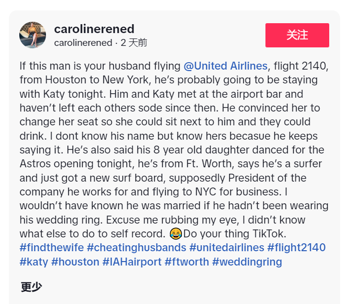Open the #IAHairport hashtag
Image resolution: width=348 pixels, height=304 pixels.
pyautogui.click(x=132, y=262)
